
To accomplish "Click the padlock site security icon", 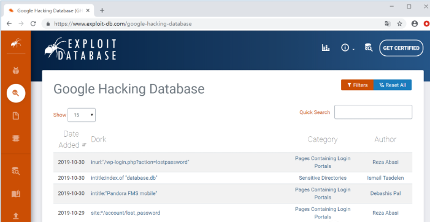I will (48, 24).
